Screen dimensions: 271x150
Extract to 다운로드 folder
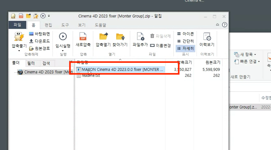pos(40,41)
